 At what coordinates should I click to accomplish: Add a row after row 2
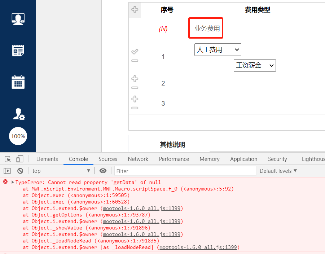tap(135, 79)
